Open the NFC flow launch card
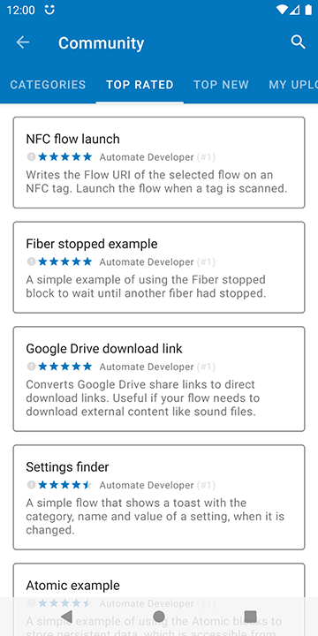The image size is (318, 636). 159,163
